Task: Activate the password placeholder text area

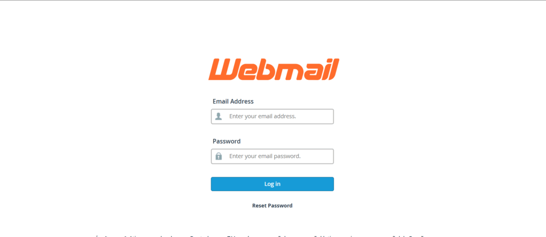Action: tap(264, 156)
